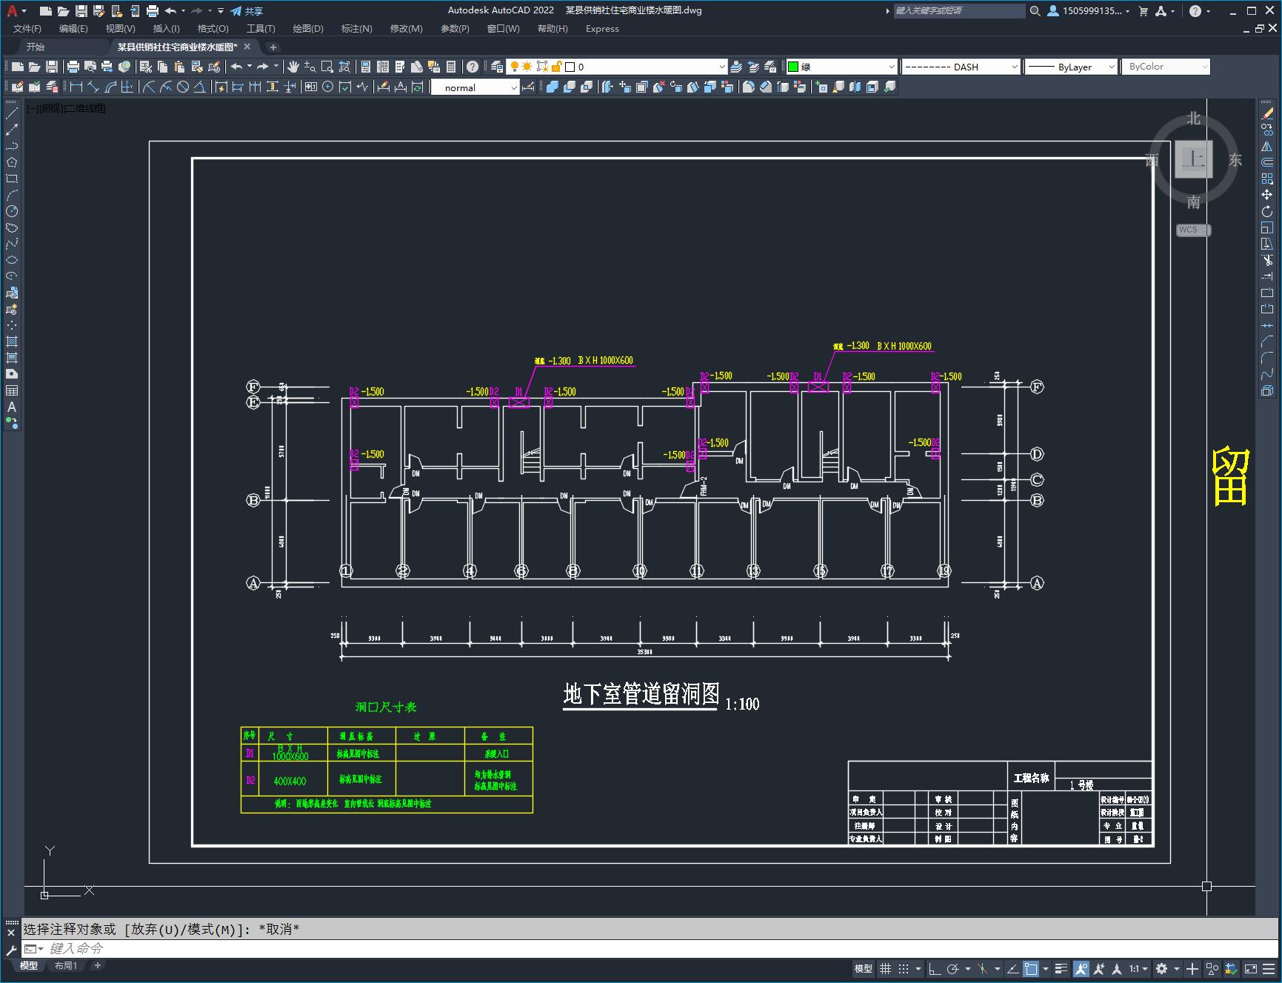Close the 某县供销社住宅商业楼水暖图 drawing tab
Image resolution: width=1282 pixels, height=983 pixels.
point(247,47)
